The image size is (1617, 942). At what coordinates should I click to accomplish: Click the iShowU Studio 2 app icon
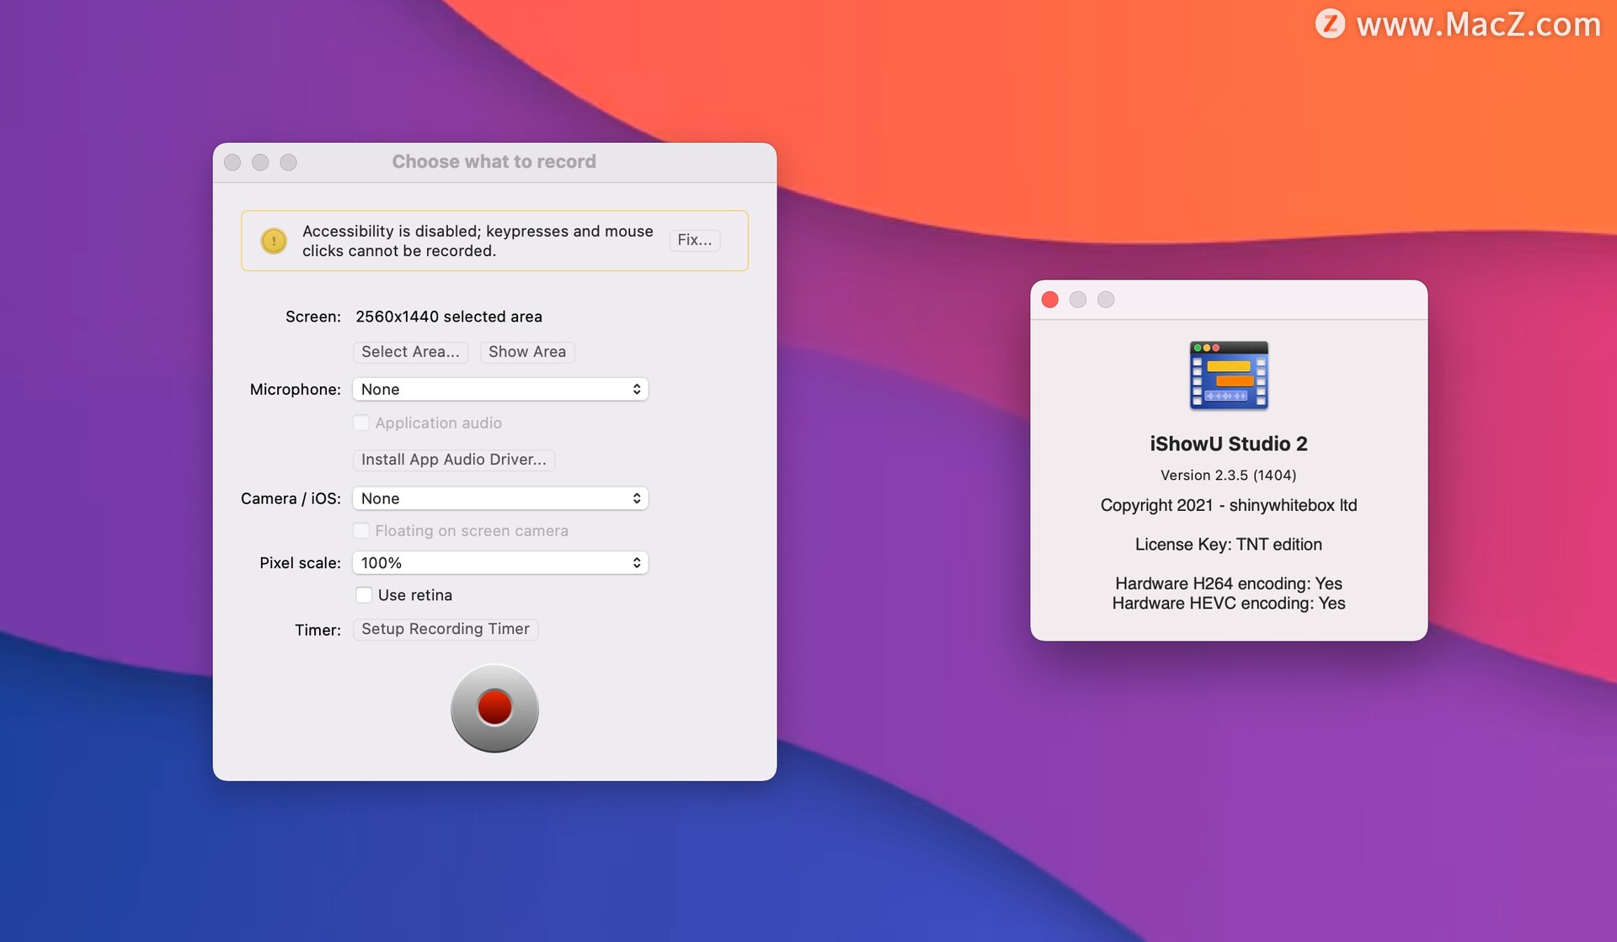pyautogui.click(x=1228, y=375)
